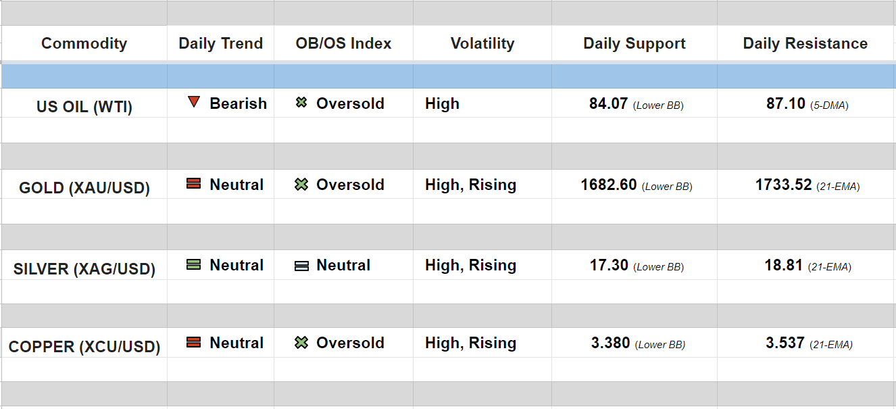Click the Oversold cross icon for Gold
Screen dimensions: 896x409
pos(301,184)
